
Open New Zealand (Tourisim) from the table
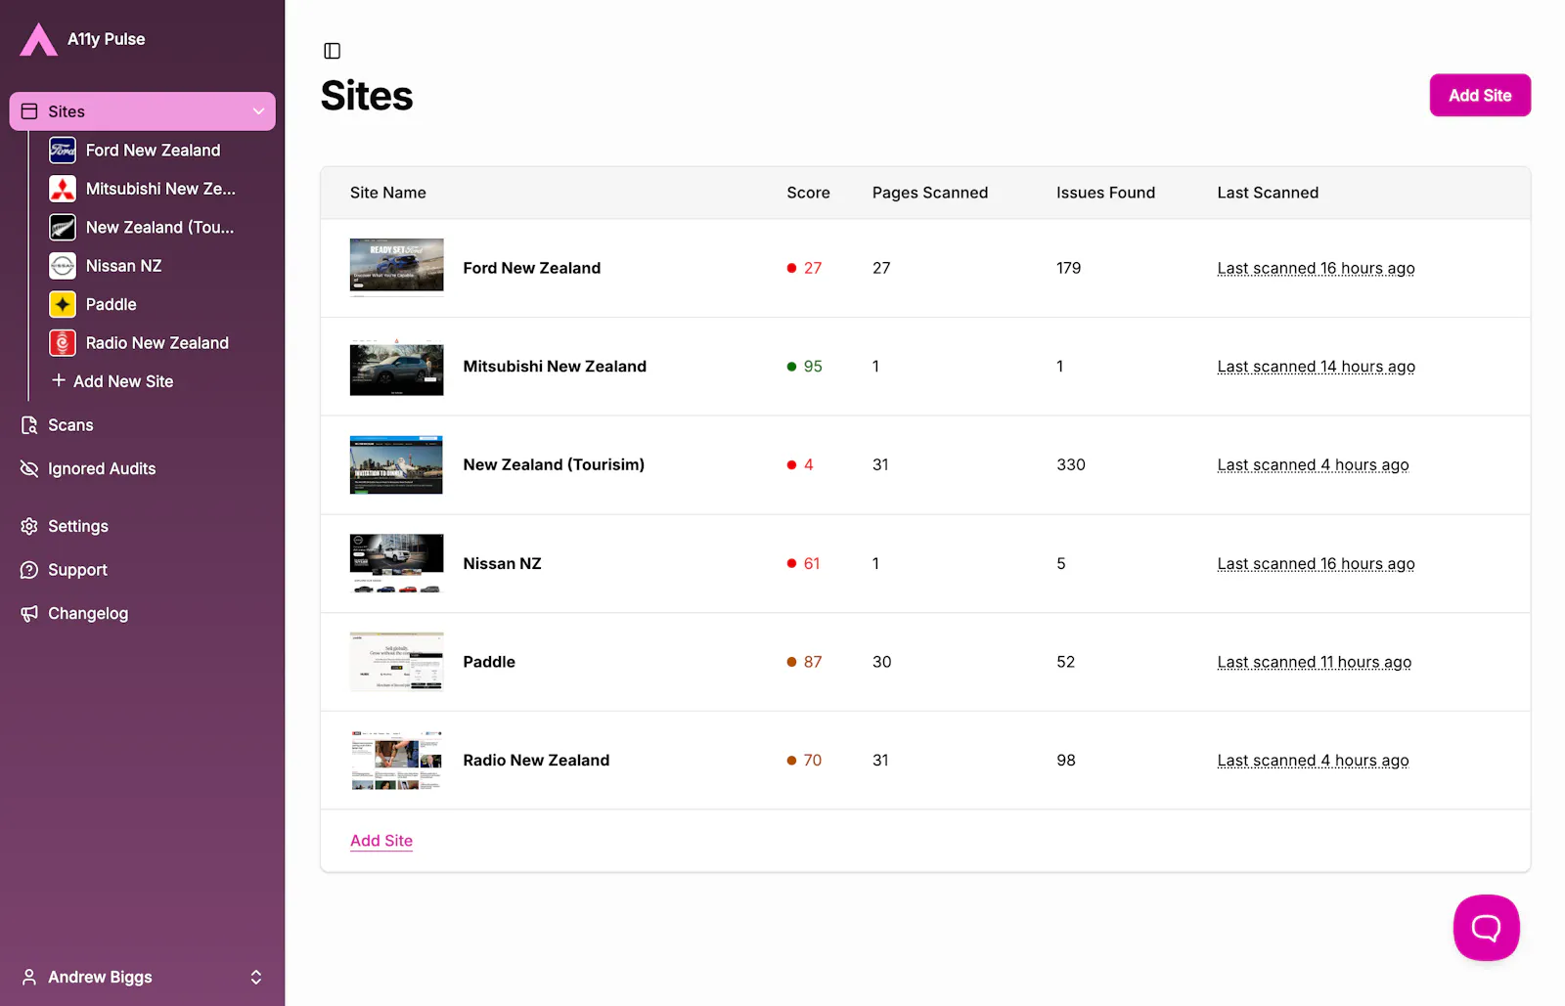pos(554,464)
